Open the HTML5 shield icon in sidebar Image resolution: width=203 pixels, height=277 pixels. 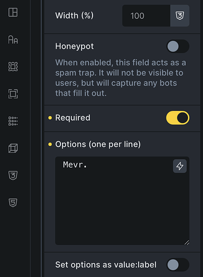click(x=13, y=203)
